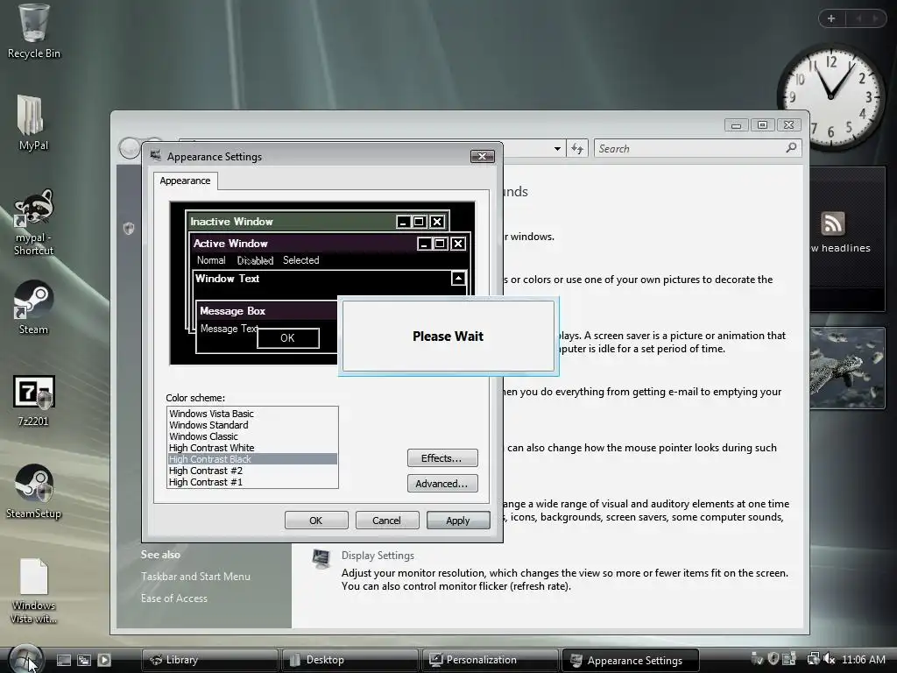The width and height of the screenshot is (897, 673).
Task: Click the Start orb on the taskbar
Action: pyautogui.click(x=25, y=658)
